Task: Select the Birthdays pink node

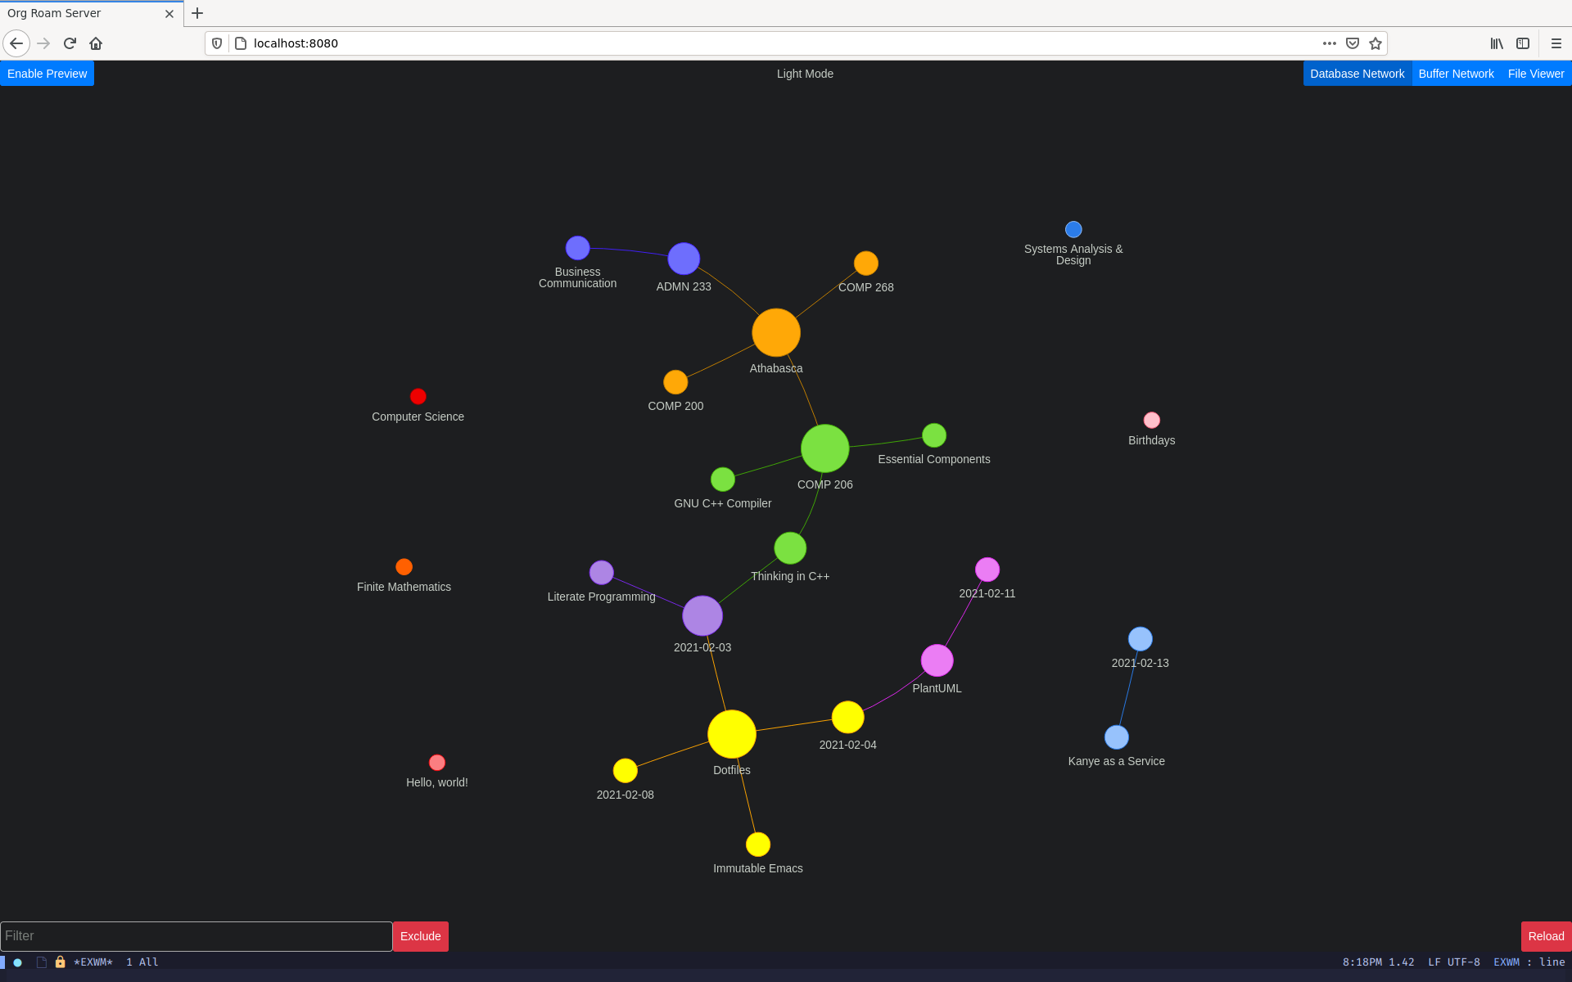Action: coord(1148,420)
